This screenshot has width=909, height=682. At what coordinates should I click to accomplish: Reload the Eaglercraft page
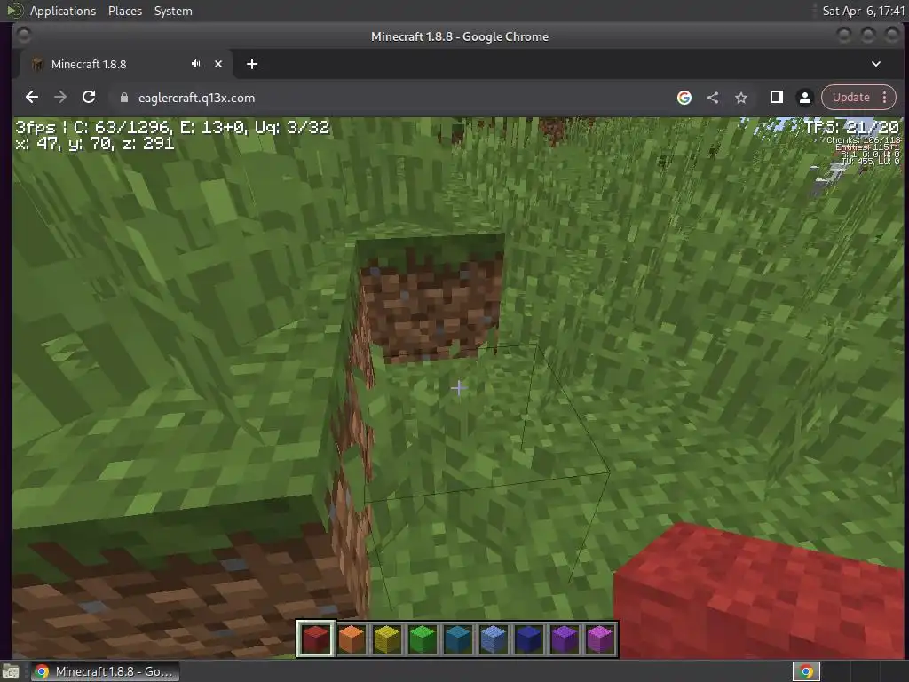[89, 98]
